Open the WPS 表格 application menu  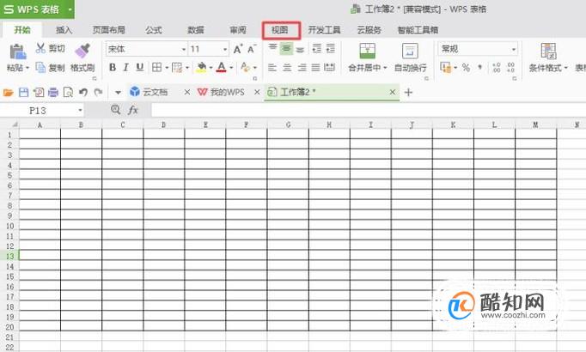click(37, 9)
